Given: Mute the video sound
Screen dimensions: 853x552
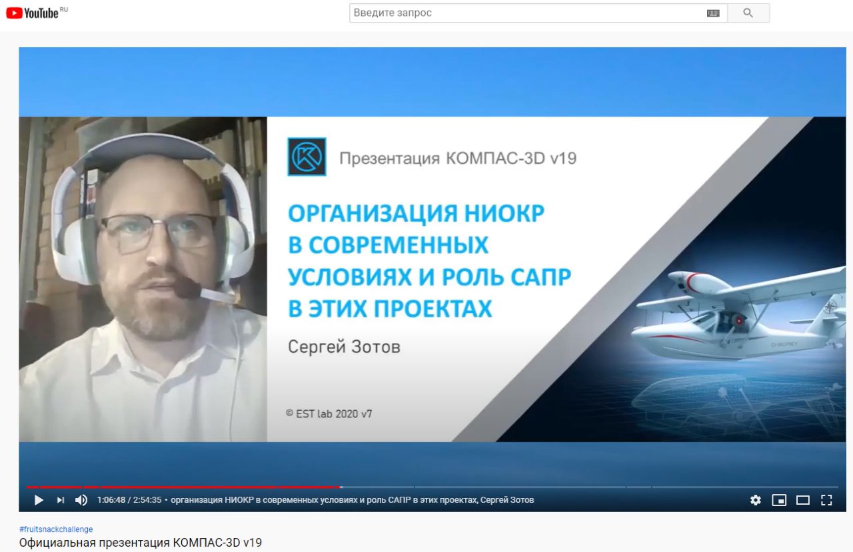Looking at the screenshot, I should (x=81, y=500).
